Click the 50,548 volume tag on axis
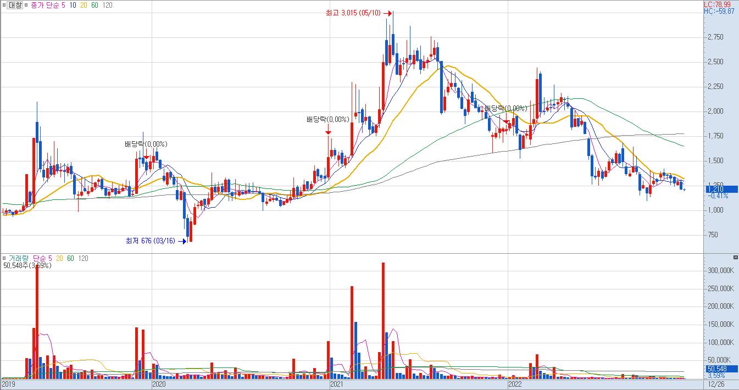739x390 pixels. pyautogui.click(x=721, y=369)
